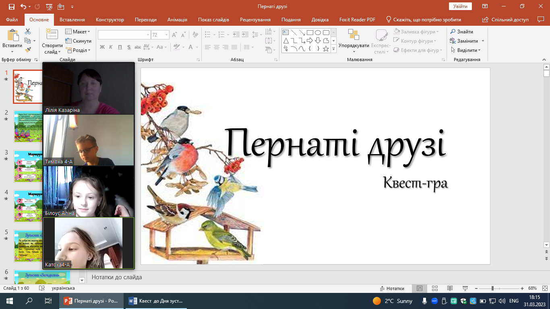Click Знайти find button
550x309 pixels.
coord(461,32)
